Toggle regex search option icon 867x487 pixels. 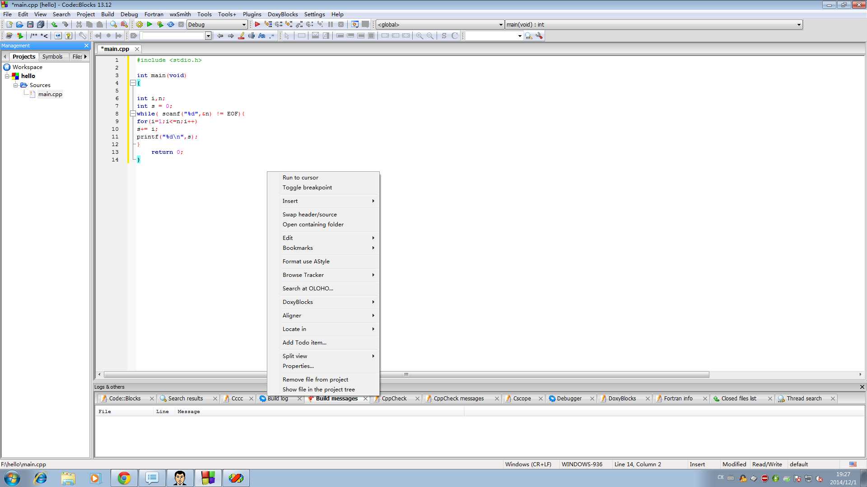tap(272, 36)
